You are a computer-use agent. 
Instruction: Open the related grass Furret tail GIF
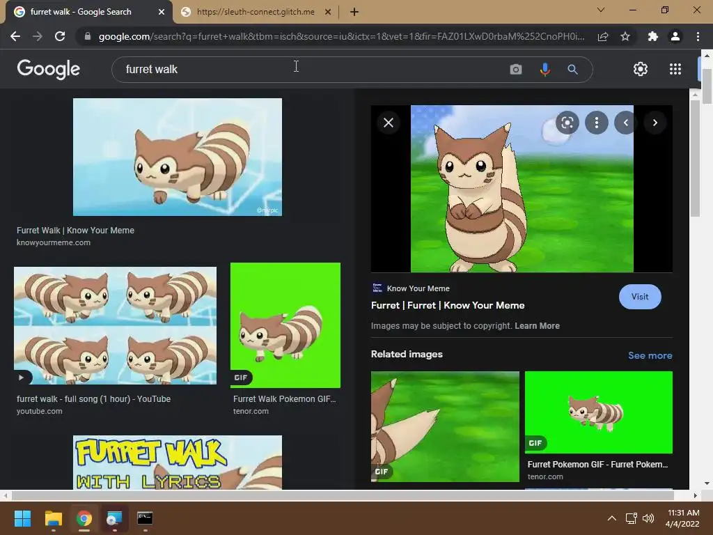445,426
